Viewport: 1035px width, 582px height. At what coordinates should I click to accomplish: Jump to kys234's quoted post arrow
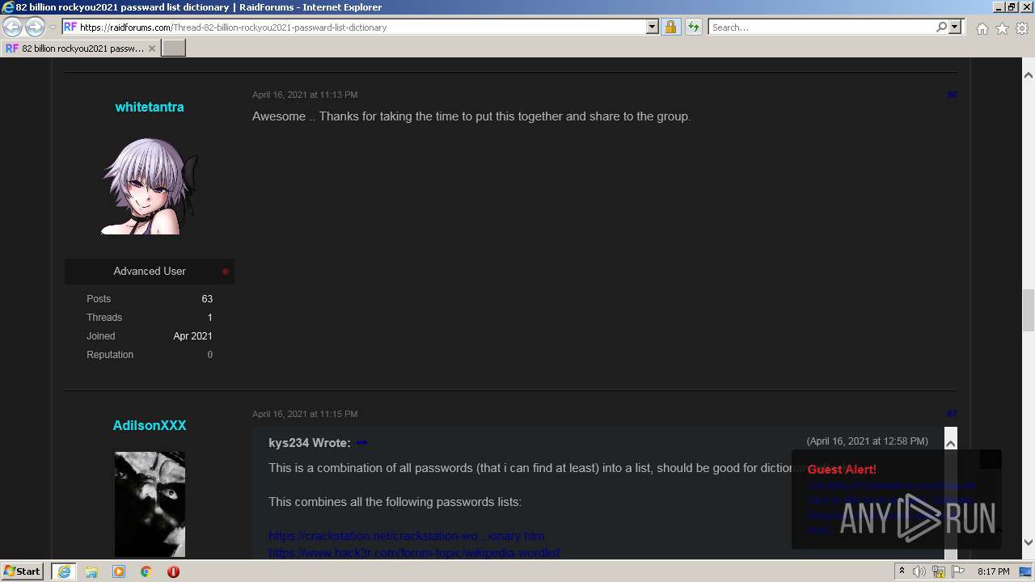[x=361, y=443]
